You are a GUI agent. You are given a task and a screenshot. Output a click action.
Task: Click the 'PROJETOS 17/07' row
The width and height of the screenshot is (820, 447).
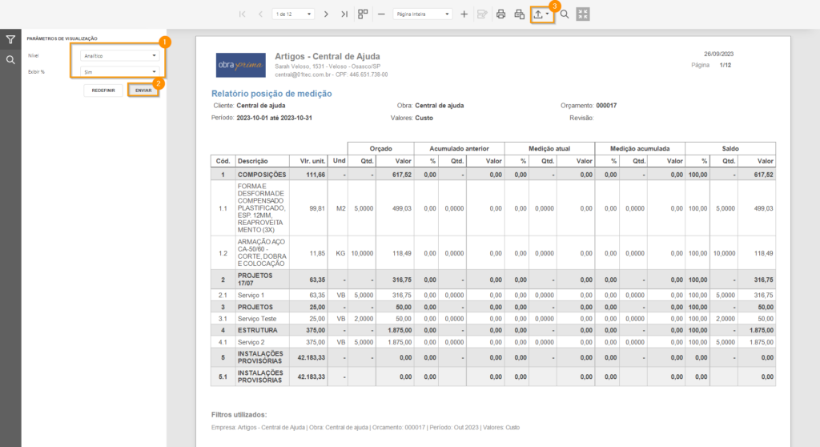[493, 280]
